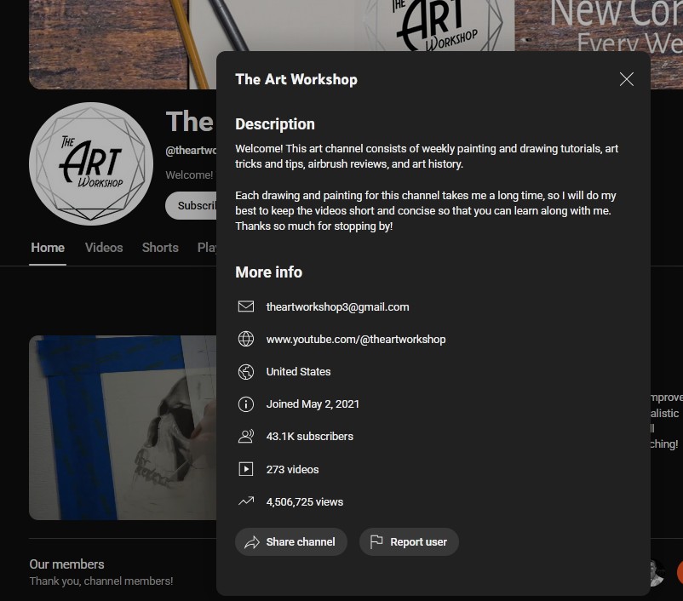Click the Share channel button

[x=291, y=541]
